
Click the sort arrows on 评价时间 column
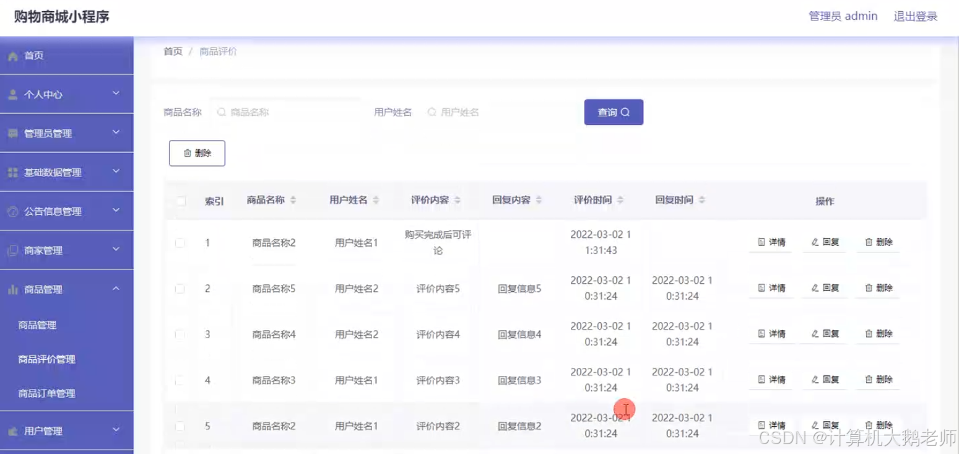(620, 200)
